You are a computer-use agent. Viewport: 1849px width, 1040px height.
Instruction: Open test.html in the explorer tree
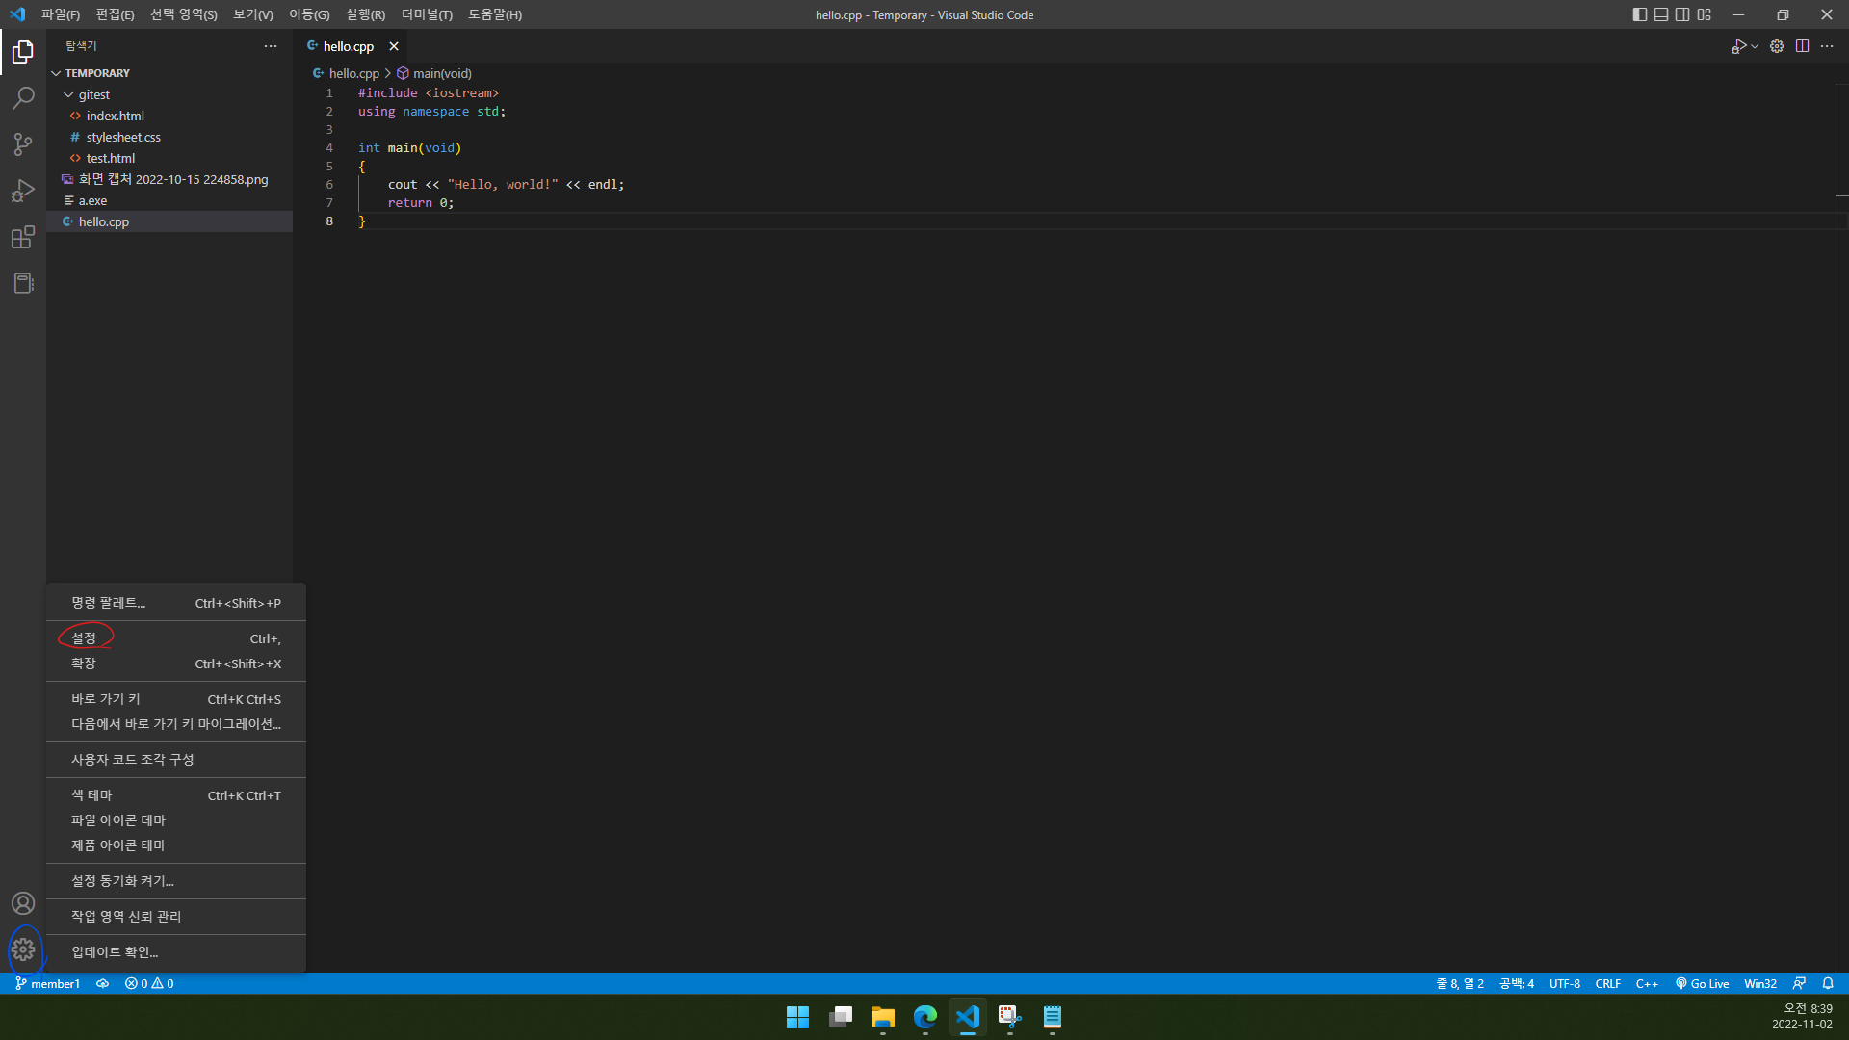coord(169,158)
